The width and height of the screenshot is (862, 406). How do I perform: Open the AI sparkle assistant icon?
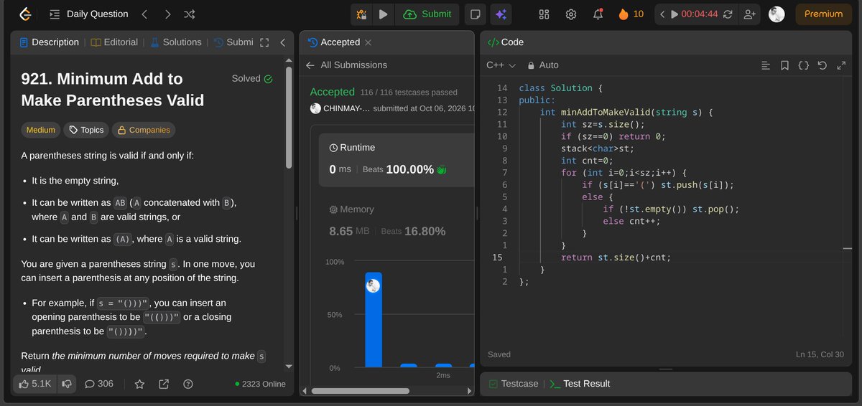click(501, 14)
